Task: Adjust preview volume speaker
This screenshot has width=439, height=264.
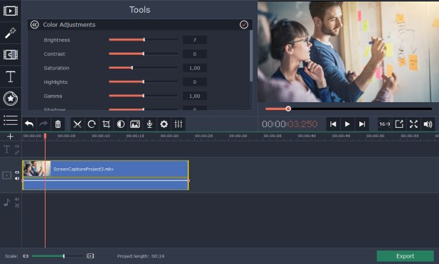Action: pos(428,124)
